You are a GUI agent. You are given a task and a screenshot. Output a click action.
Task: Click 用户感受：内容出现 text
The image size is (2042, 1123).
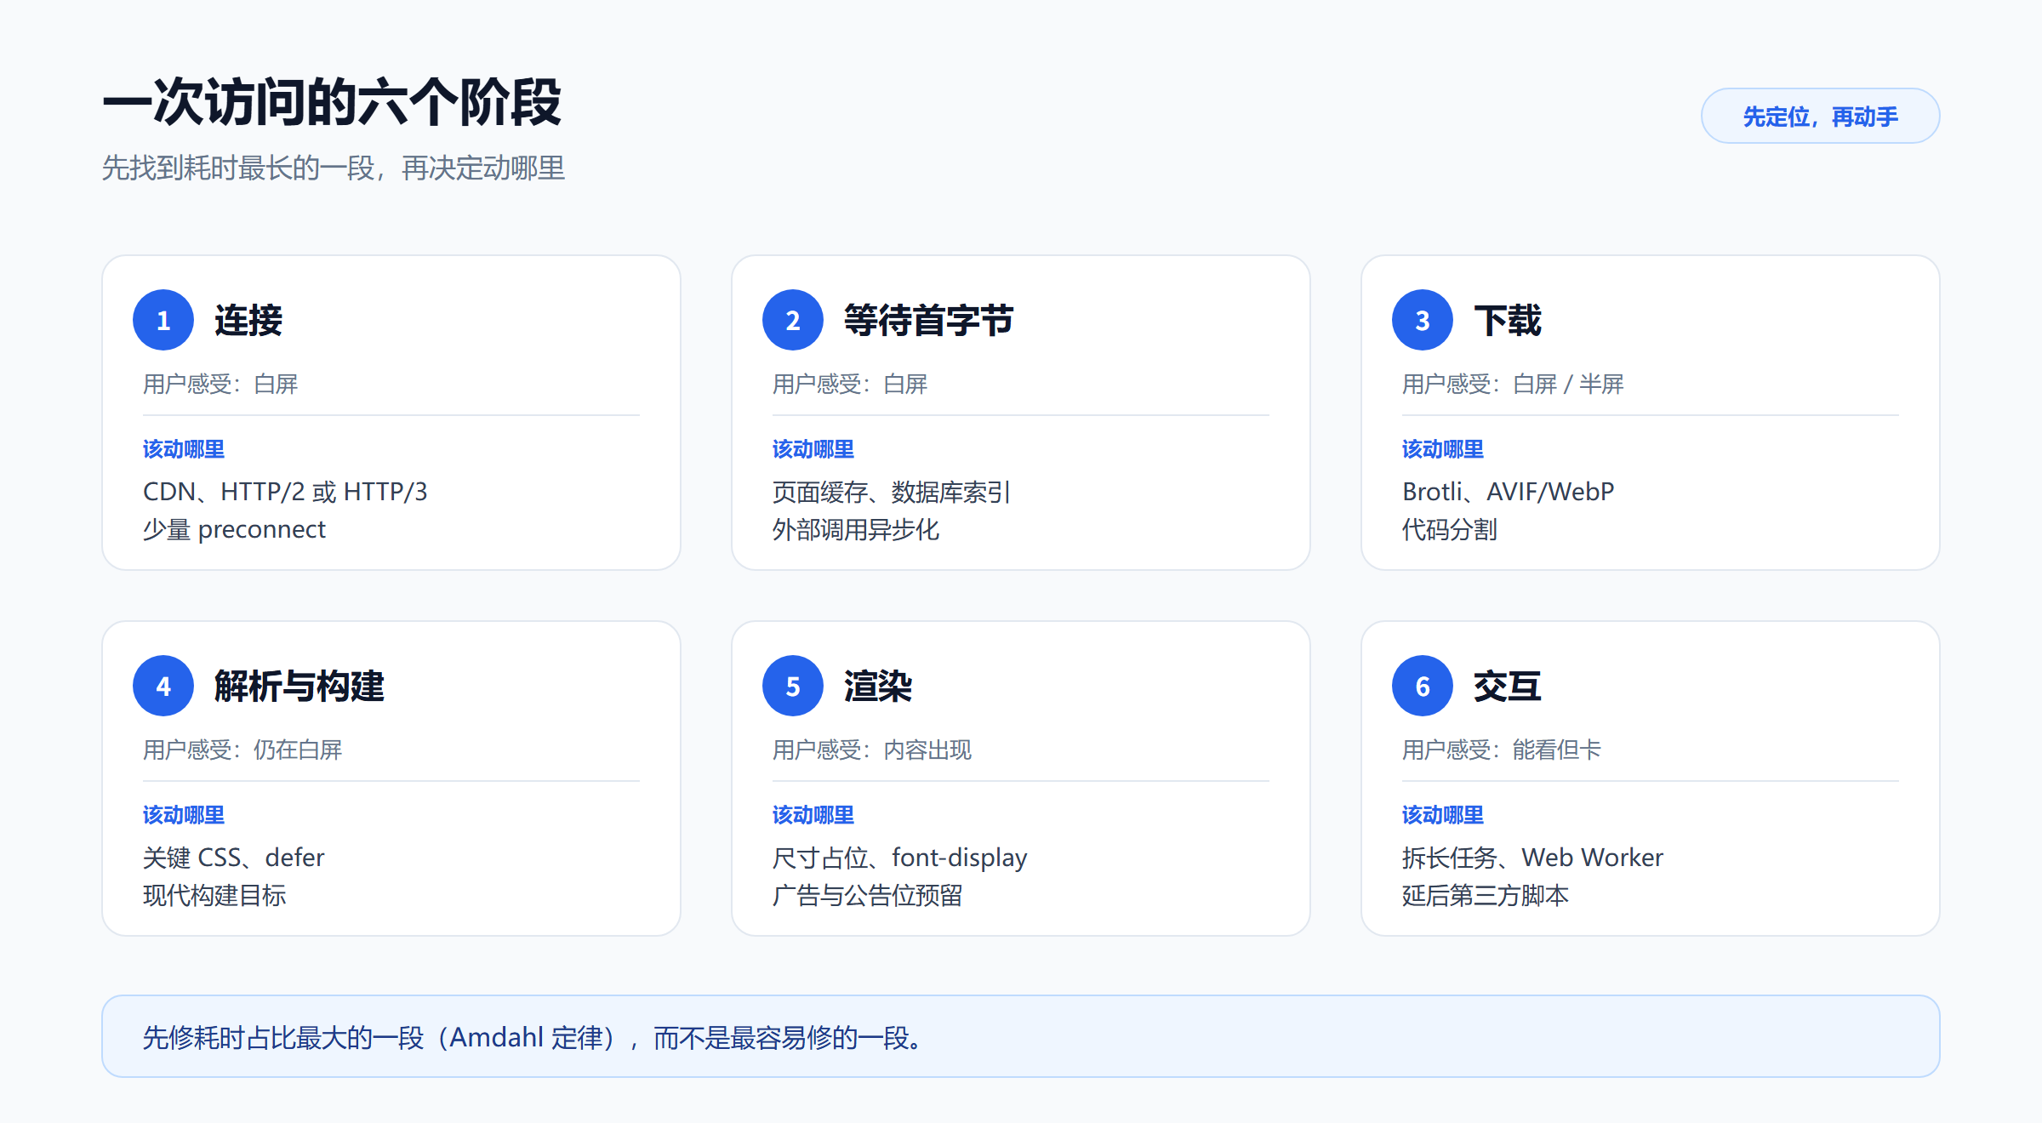pyautogui.click(x=872, y=750)
